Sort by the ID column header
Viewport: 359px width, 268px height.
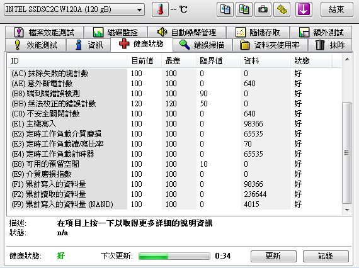(x=67, y=61)
